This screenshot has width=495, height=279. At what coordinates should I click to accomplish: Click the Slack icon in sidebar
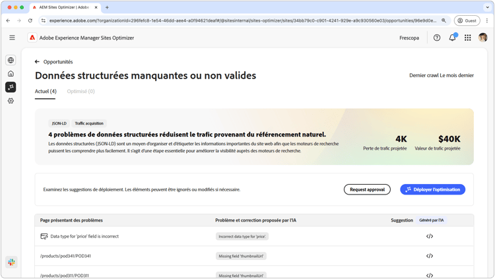point(11,262)
